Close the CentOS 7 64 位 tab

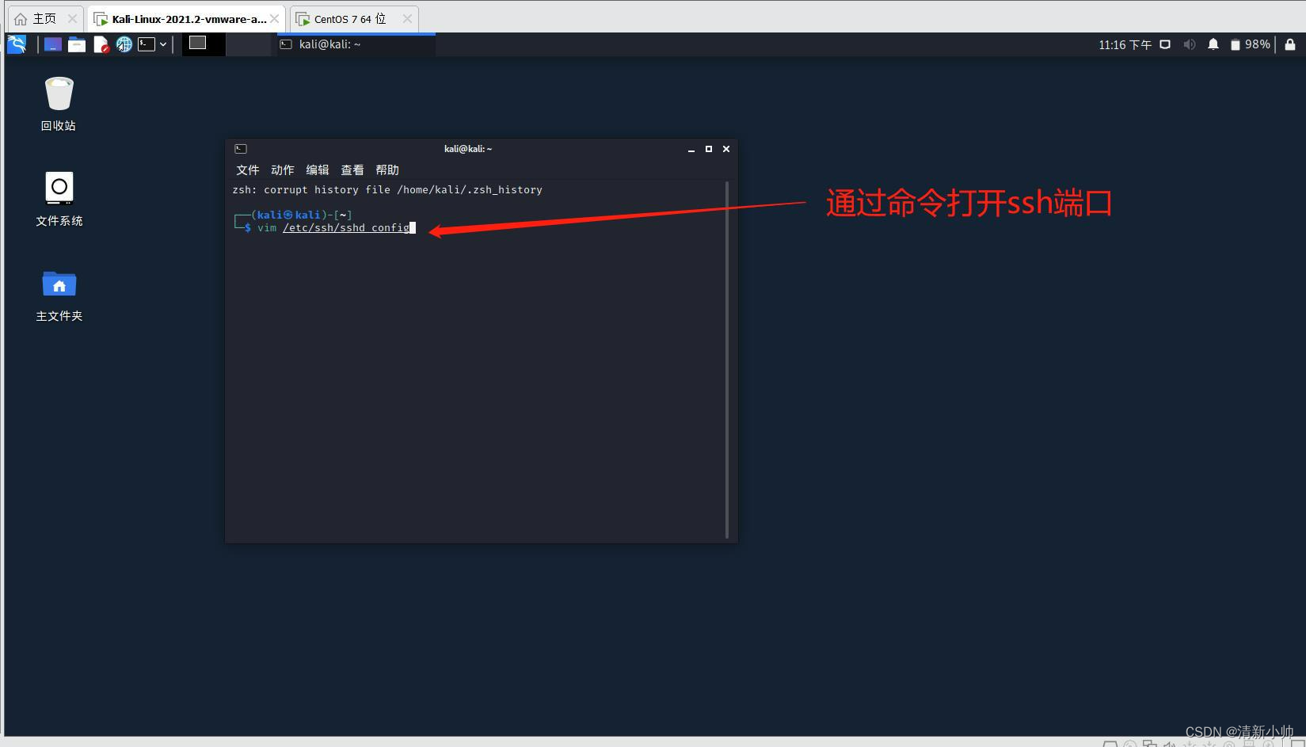click(x=407, y=19)
